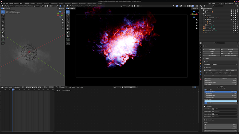Hide the Camera object in outliner

click(x=233, y=27)
